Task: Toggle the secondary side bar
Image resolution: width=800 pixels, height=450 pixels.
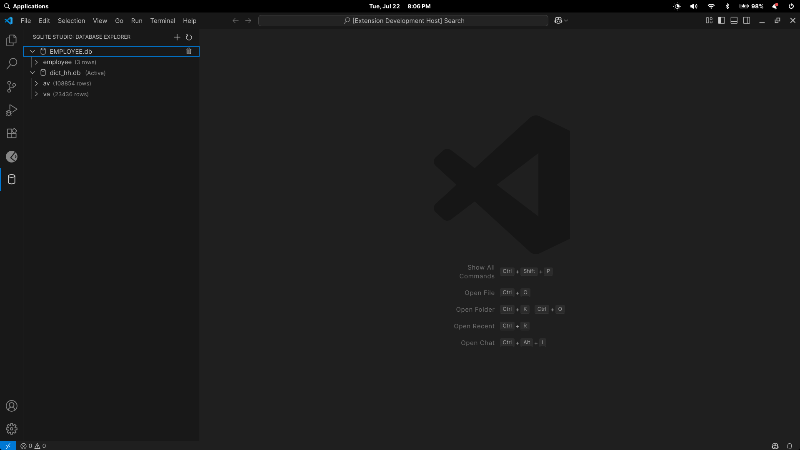Action: pos(747,20)
